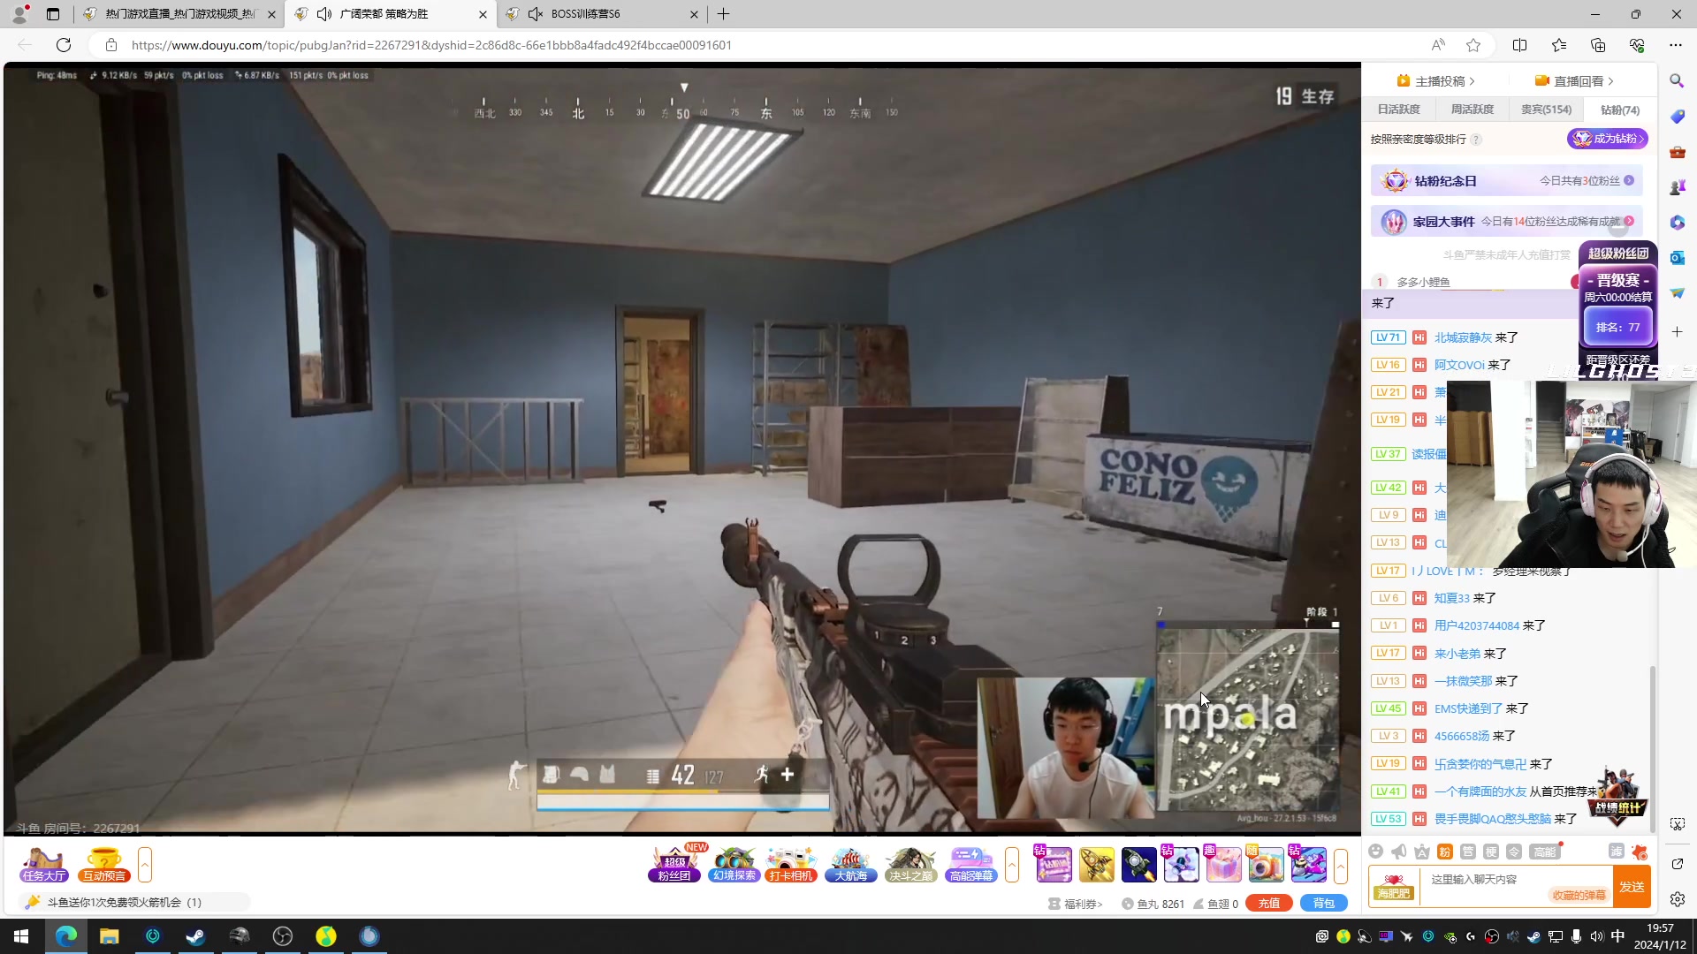Expand the gift list arrow at far right
Image resolution: width=1697 pixels, height=954 pixels.
(1341, 865)
